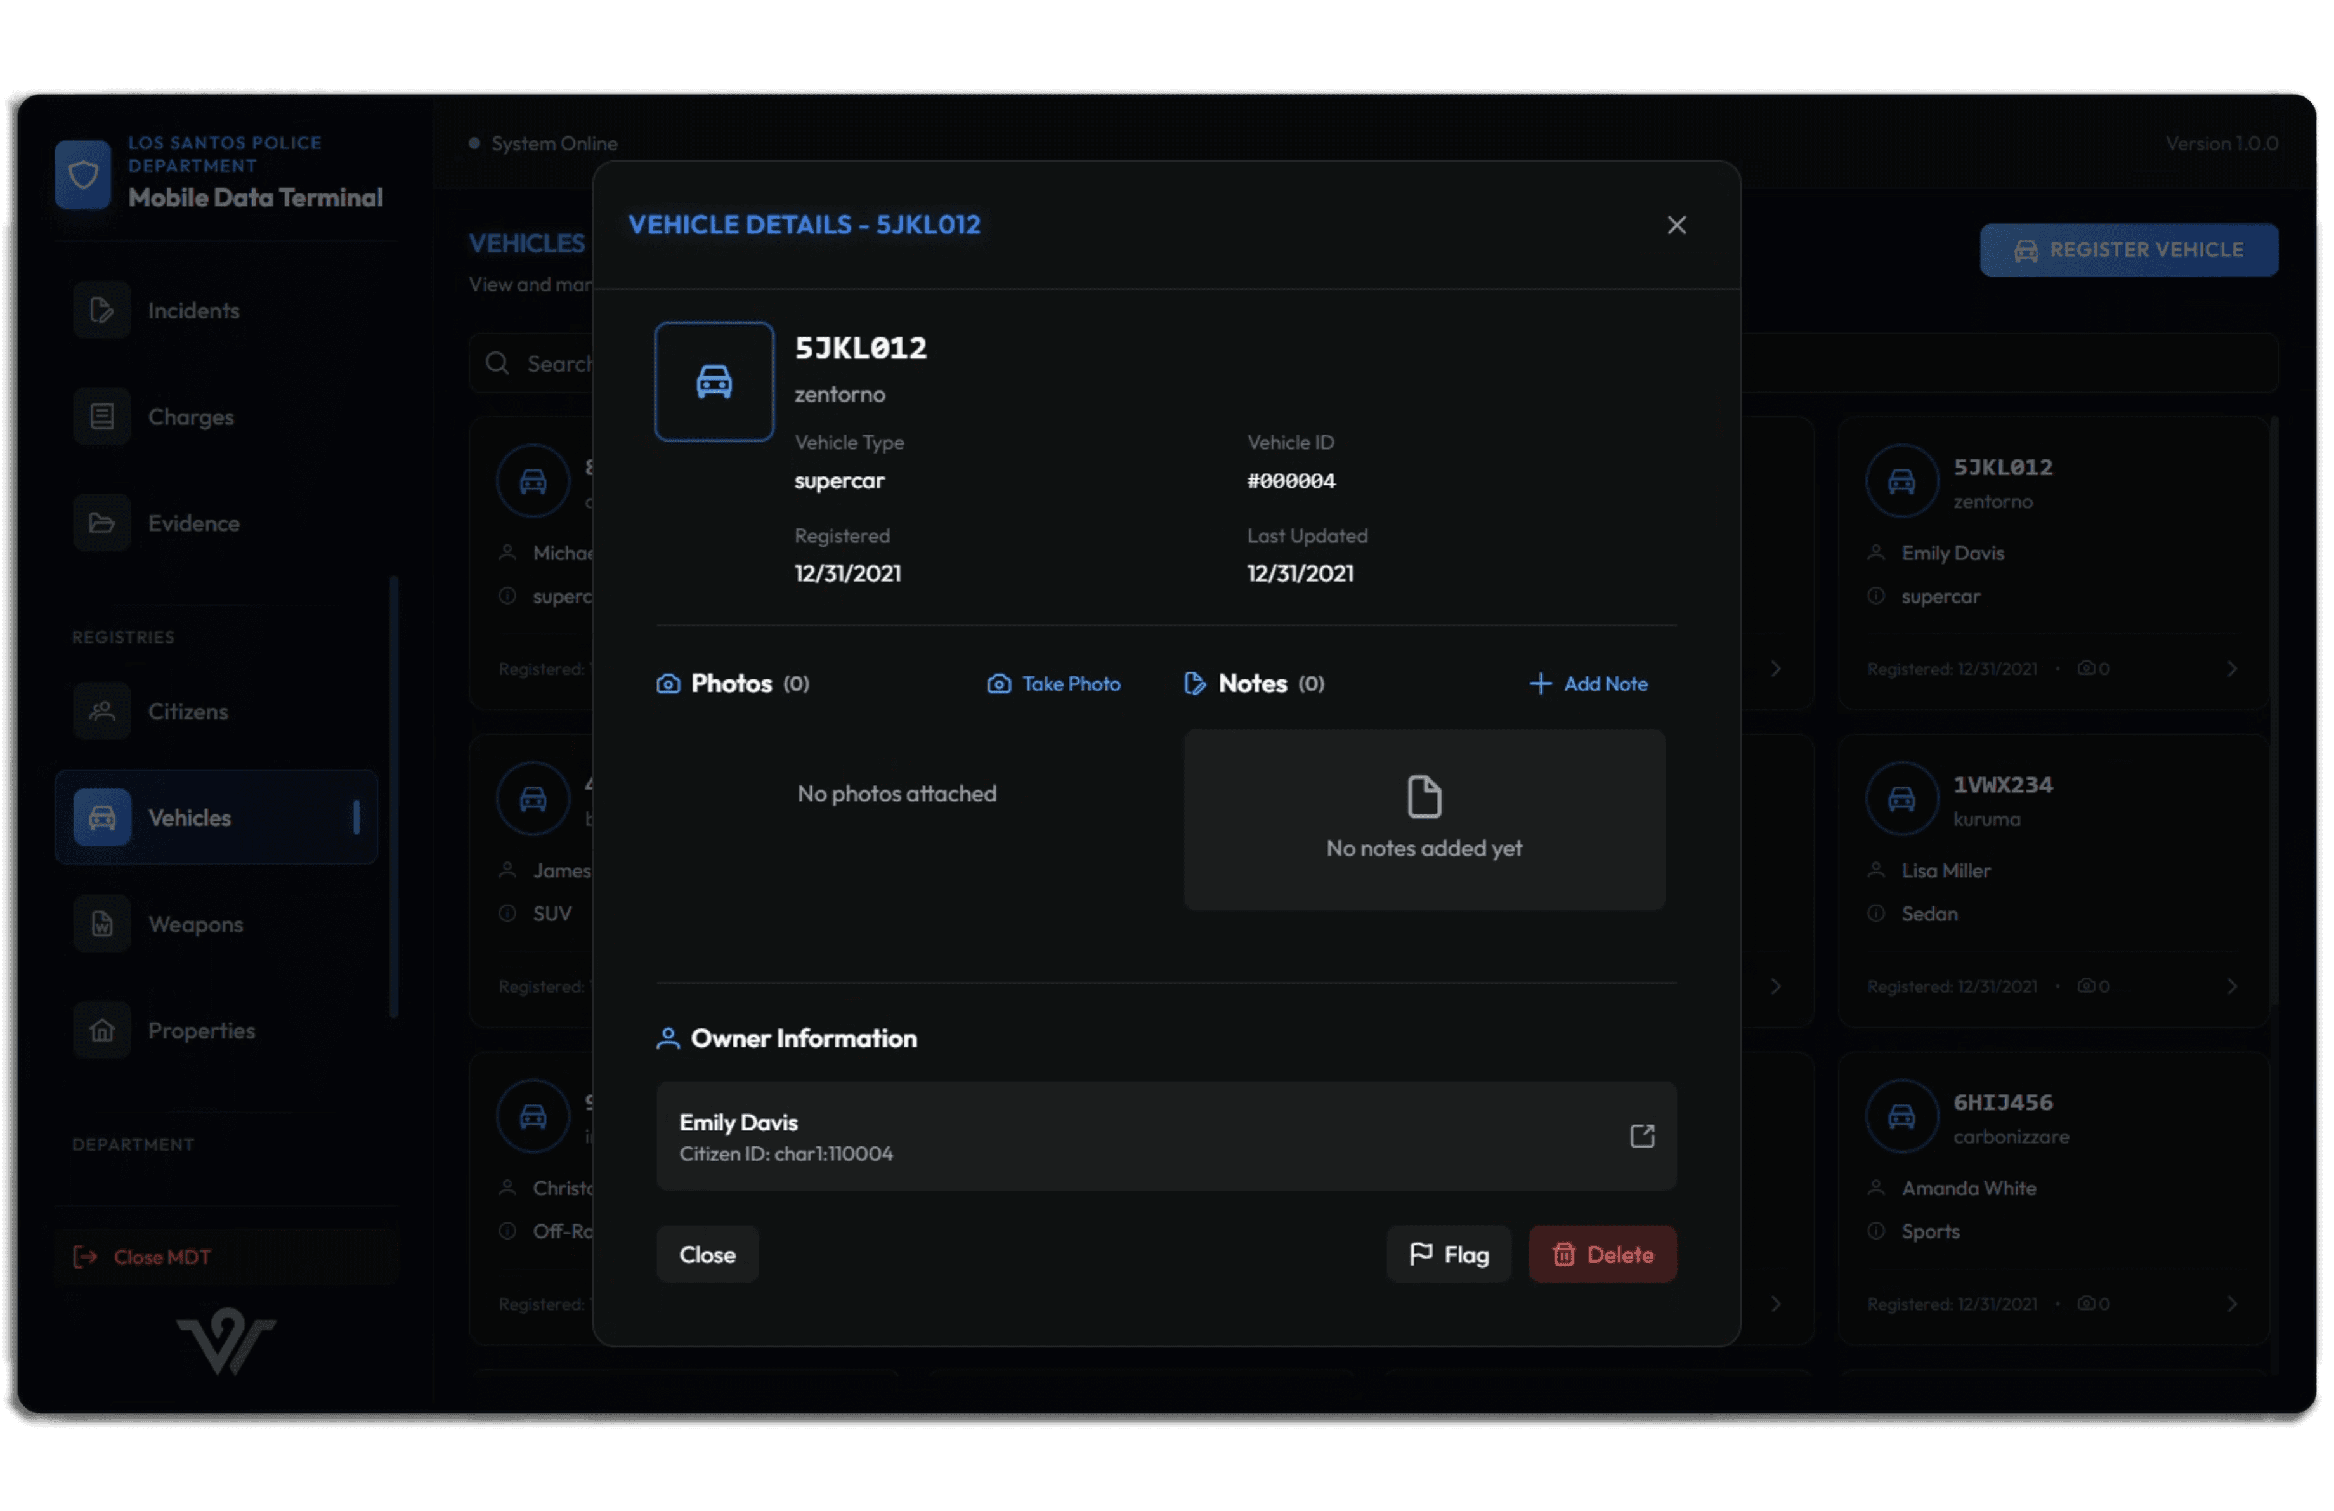The image size is (2334, 1511).
Task: Expand the 1VWX234 card chevron arrow
Action: (x=2231, y=986)
